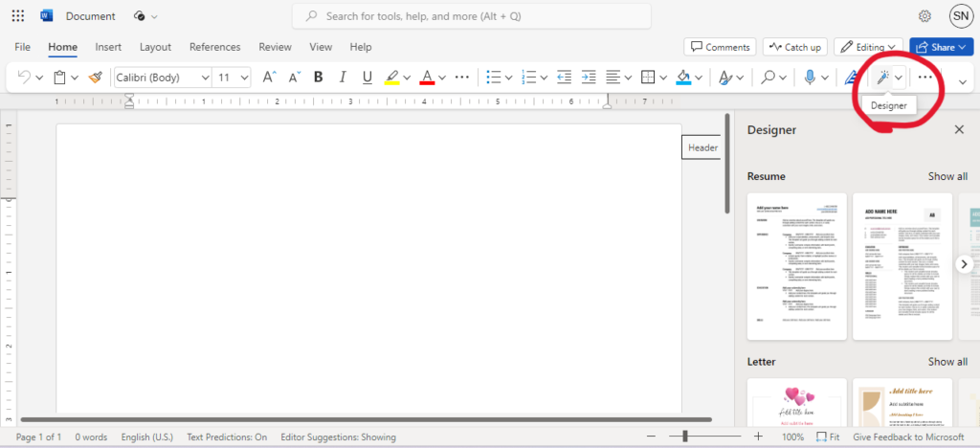Switch to the Review tab
The image size is (980, 448).
point(275,47)
